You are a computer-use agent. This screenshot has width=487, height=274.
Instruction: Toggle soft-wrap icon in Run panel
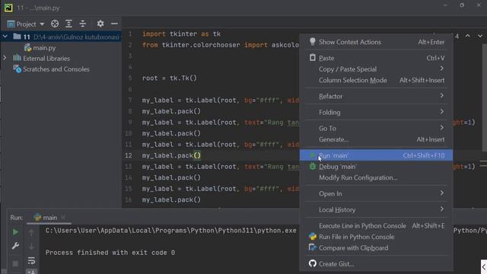31,260
